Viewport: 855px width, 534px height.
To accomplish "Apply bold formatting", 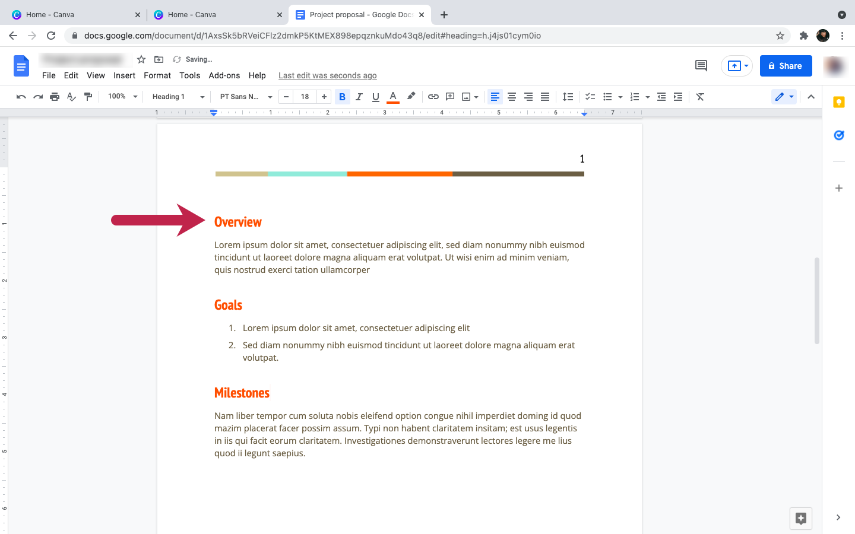I will pos(342,96).
